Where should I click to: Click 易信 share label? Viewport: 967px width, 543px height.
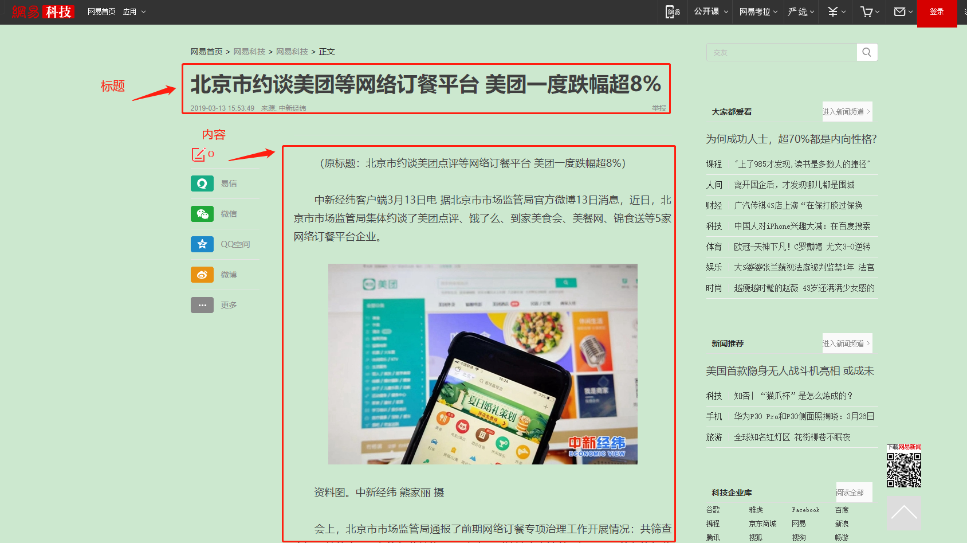[x=229, y=183]
